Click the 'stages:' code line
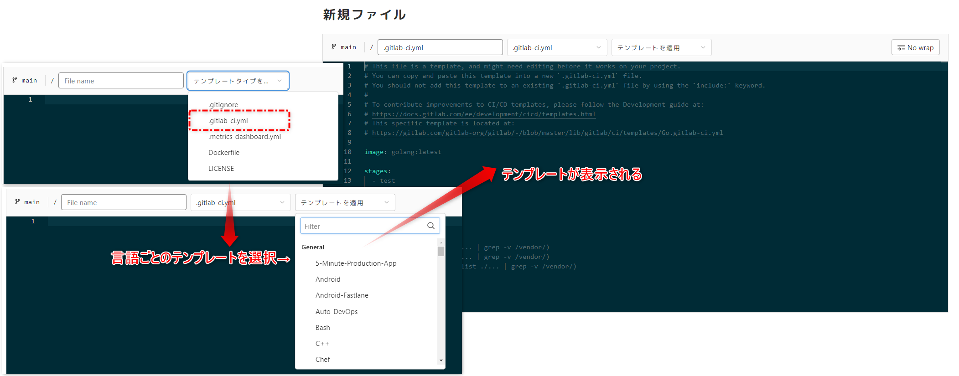Image resolution: width=959 pixels, height=376 pixels. tap(378, 171)
